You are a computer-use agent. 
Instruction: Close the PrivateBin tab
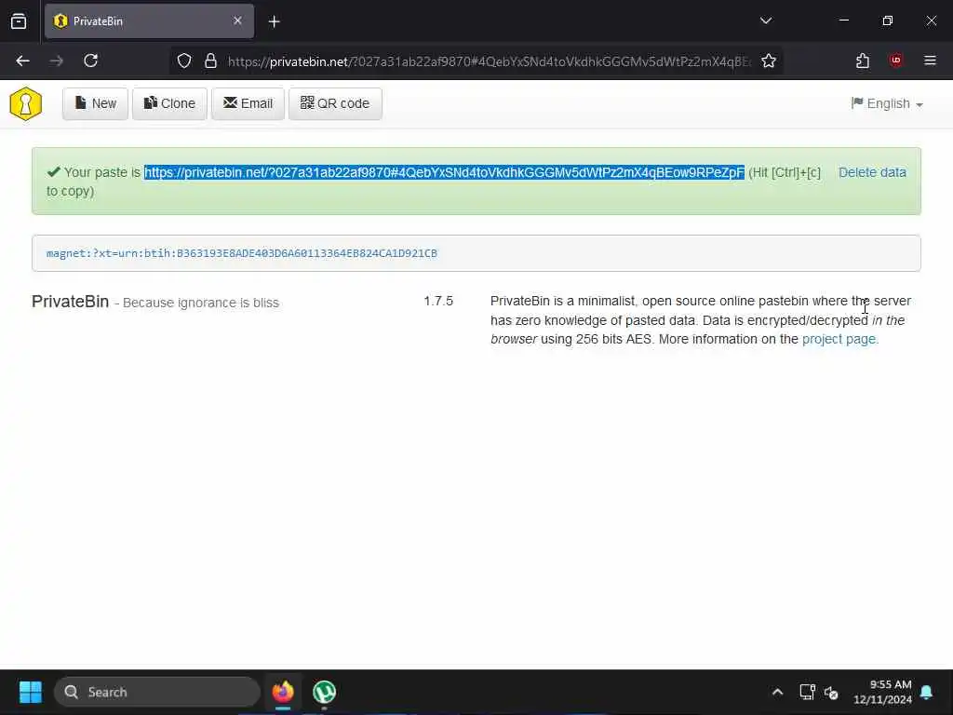tap(237, 20)
